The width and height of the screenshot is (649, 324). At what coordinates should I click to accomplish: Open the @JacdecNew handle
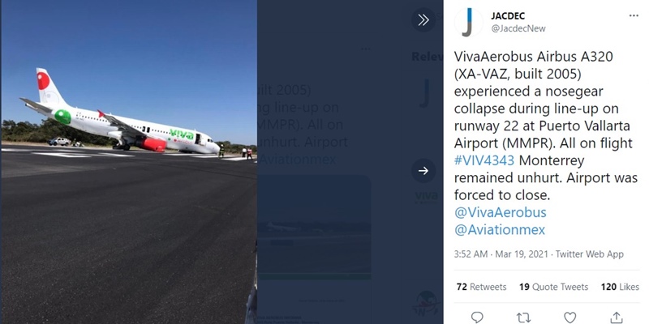[518, 28]
